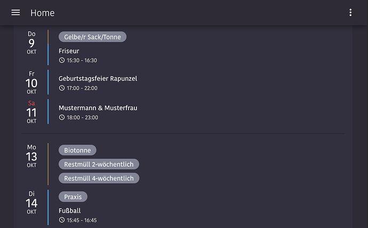The image size is (368, 228).
Task: Open the Geburtstagsfeier Rapunzel event
Action: [98, 79]
